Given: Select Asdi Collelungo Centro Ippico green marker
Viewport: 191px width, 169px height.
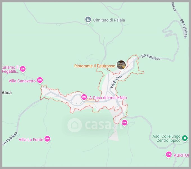Looking at the screenshot, I should pos(185,138).
